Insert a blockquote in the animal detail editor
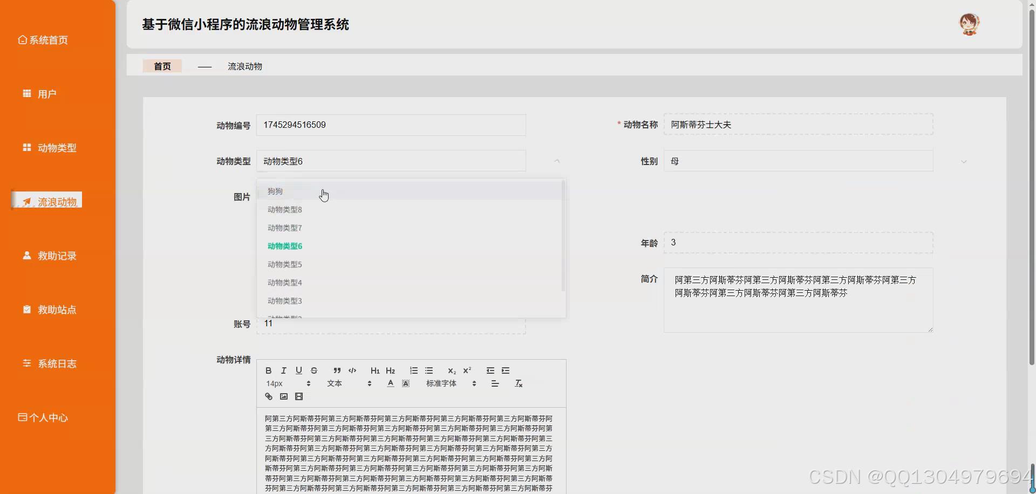 (x=337, y=370)
